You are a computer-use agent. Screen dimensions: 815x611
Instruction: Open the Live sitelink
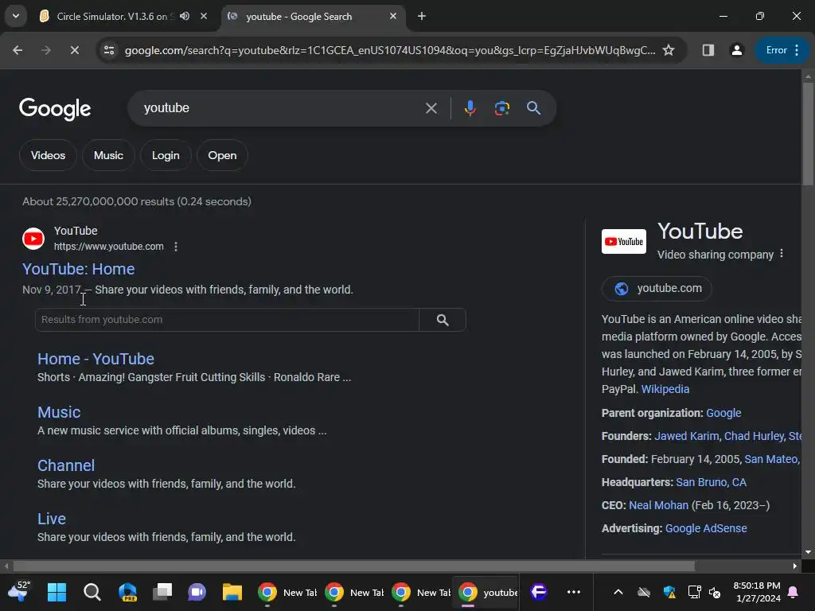pos(52,519)
